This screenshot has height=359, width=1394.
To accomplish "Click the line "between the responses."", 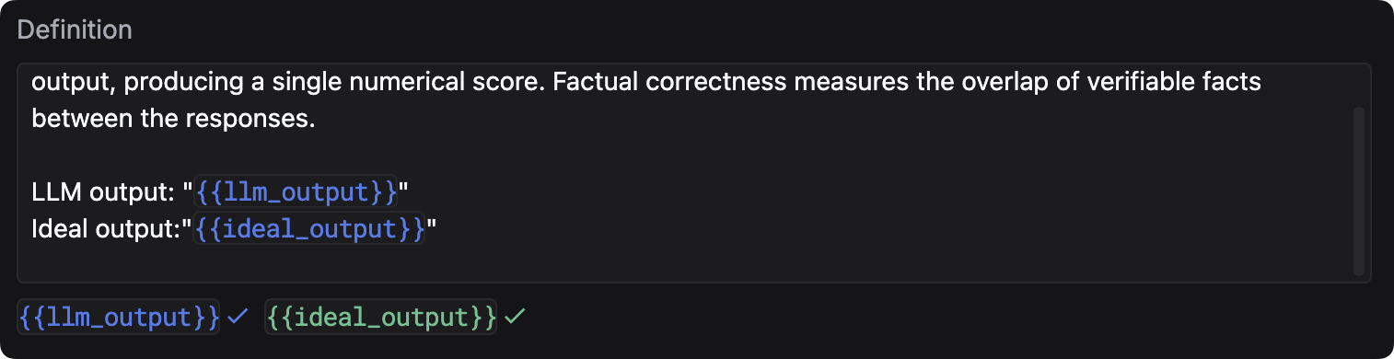I will point(173,119).
